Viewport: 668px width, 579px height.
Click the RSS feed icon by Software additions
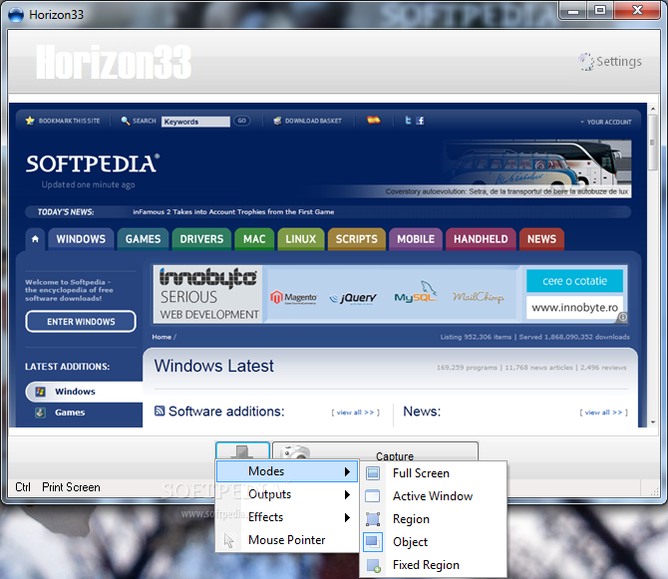[x=160, y=412]
